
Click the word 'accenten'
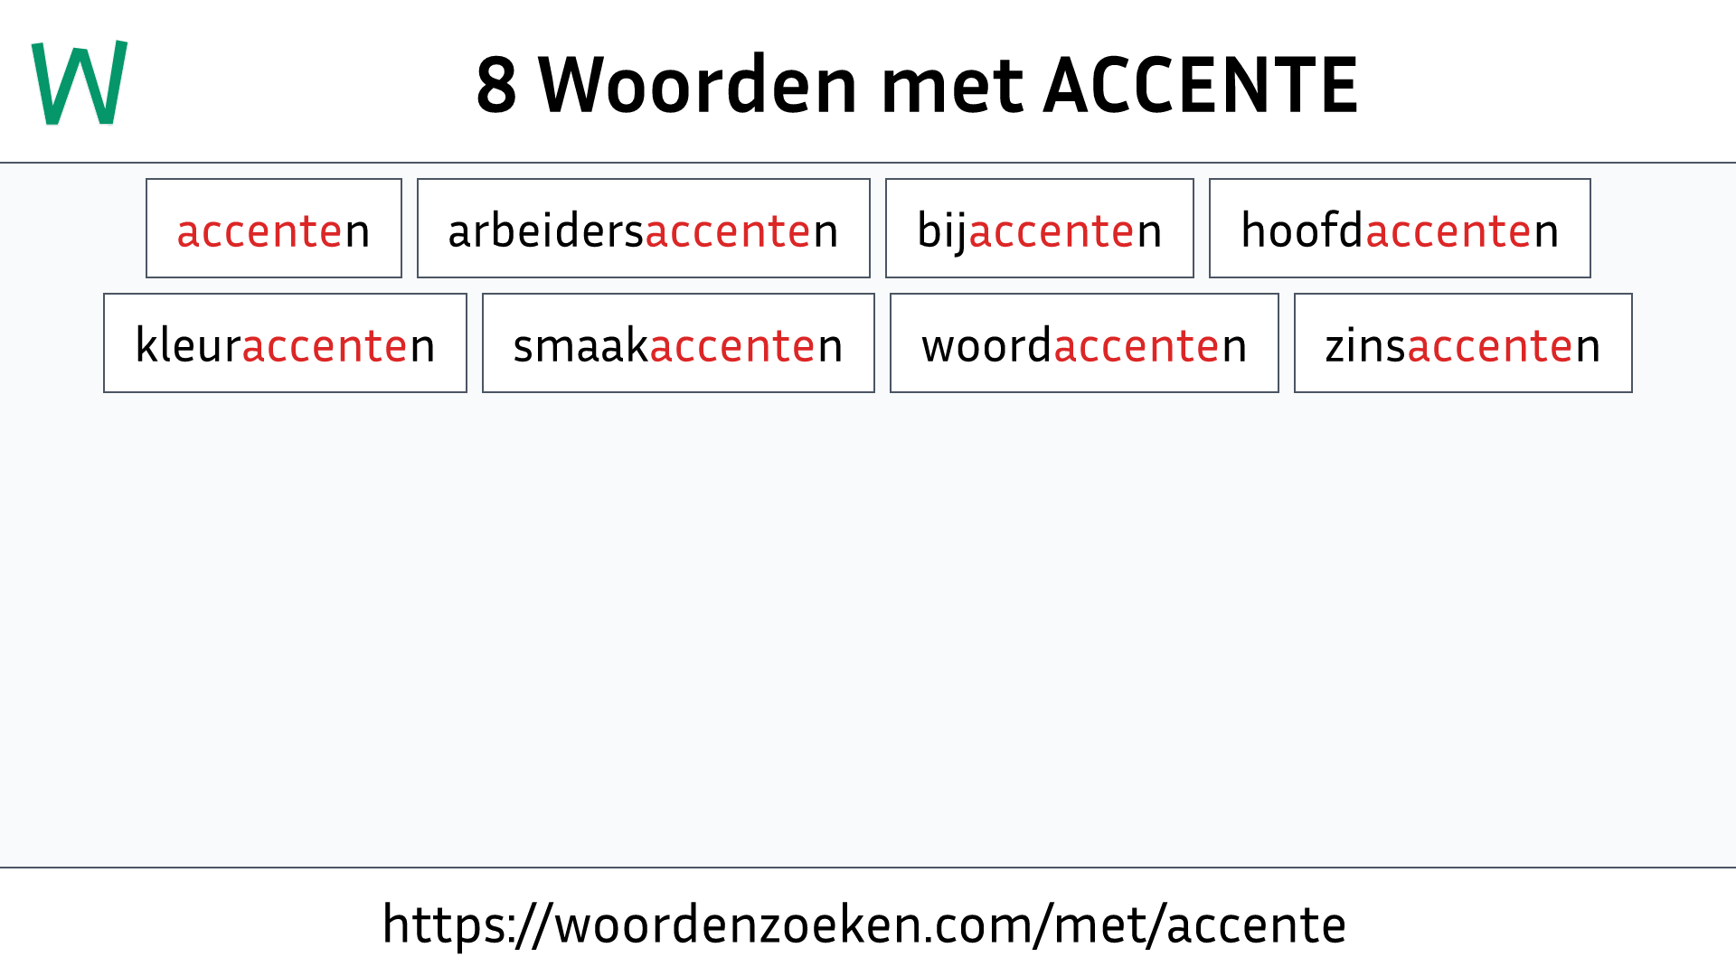273,228
